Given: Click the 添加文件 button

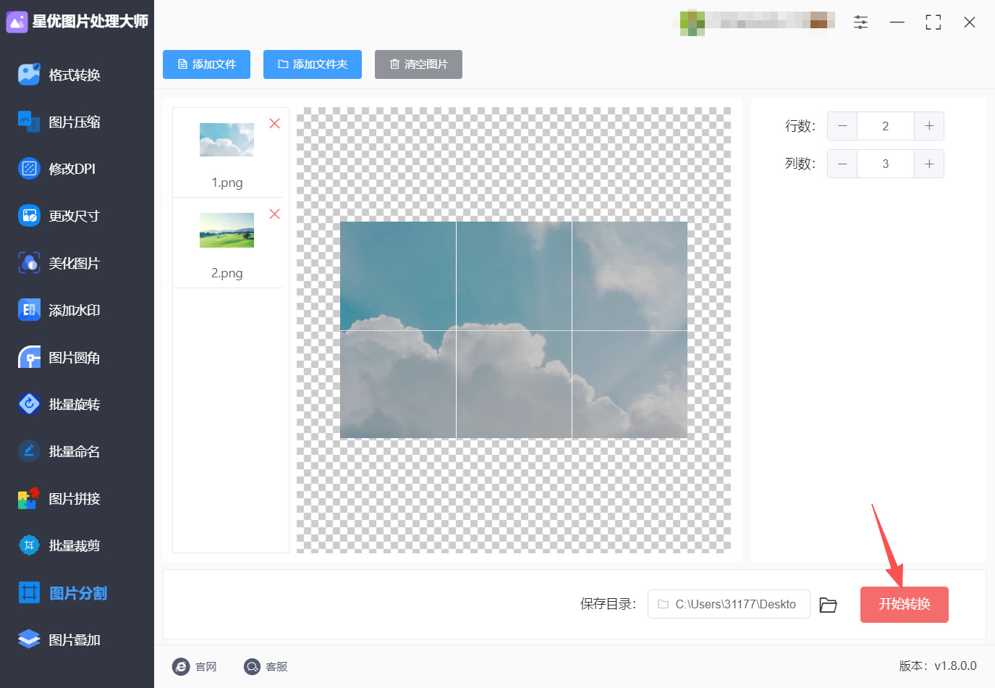Looking at the screenshot, I should coord(206,64).
